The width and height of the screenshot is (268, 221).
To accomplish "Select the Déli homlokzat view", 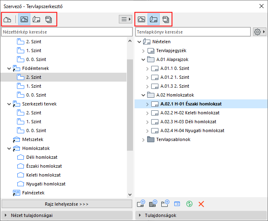I will (x=42, y=157).
